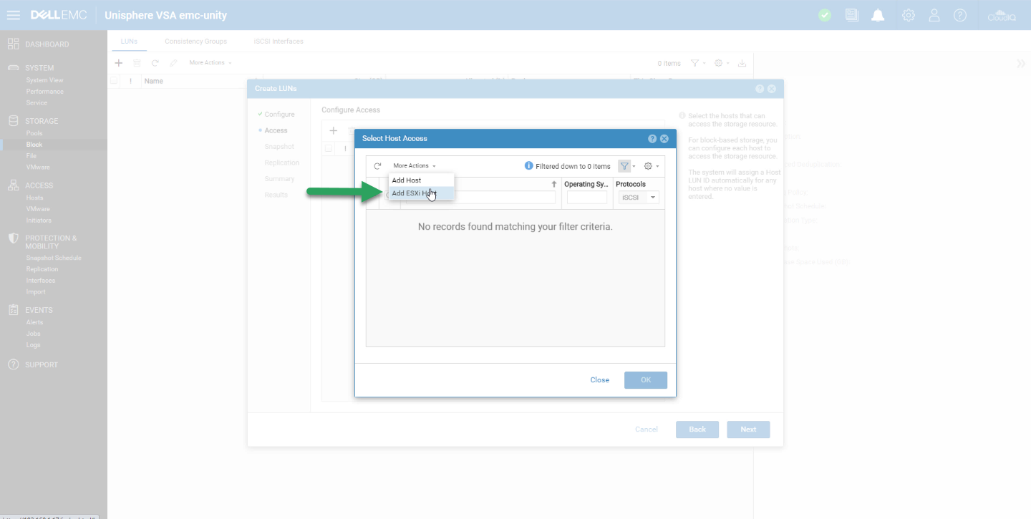The height and width of the screenshot is (519, 1031).
Task: Open the hamburger navigation menu
Action: click(x=13, y=15)
